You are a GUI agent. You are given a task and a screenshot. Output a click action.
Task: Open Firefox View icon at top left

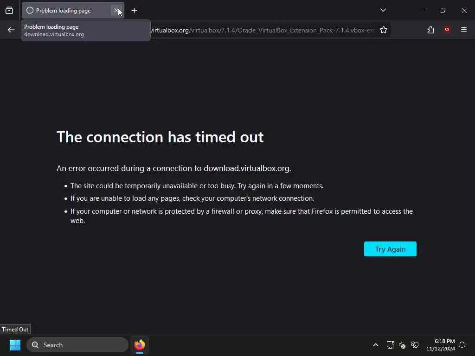pos(9,11)
